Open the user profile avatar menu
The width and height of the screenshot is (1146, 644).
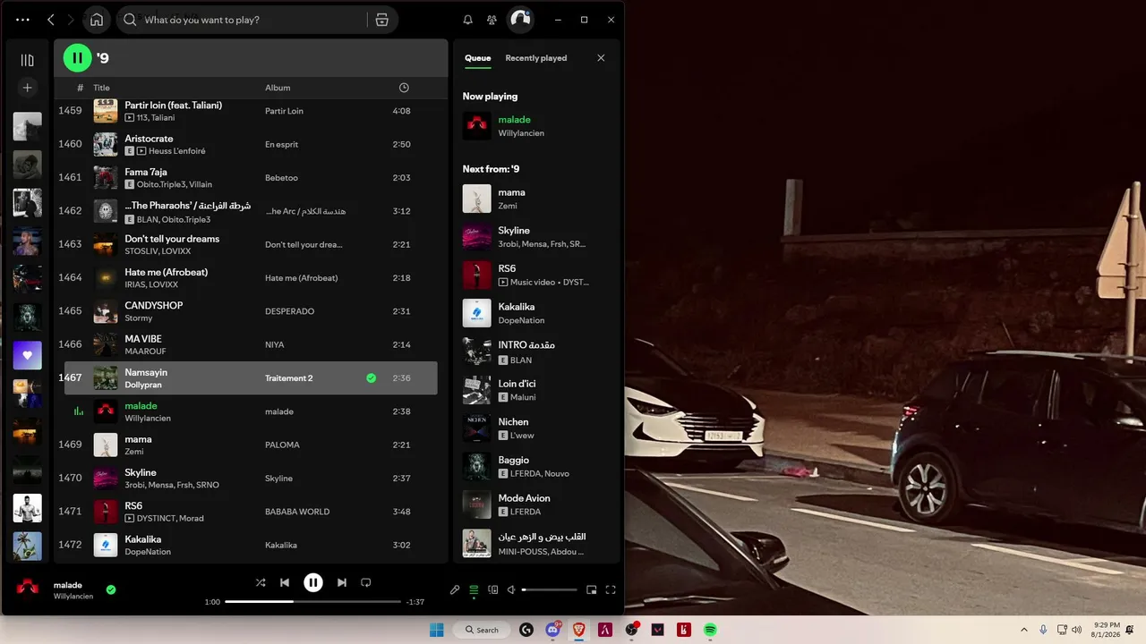(x=520, y=20)
